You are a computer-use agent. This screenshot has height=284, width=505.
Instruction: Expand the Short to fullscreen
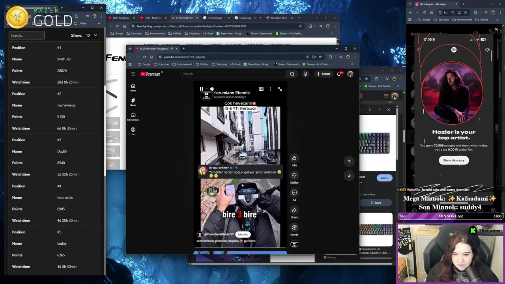point(280,89)
